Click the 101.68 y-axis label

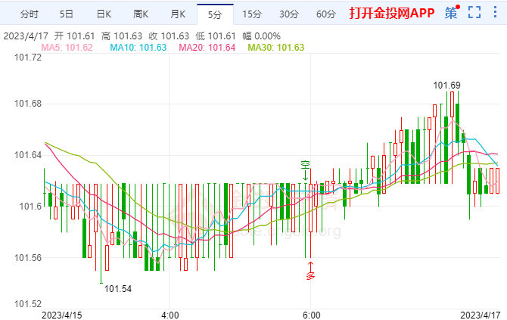click(28, 104)
